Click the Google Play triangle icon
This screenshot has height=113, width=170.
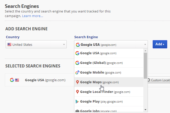pos(77,102)
